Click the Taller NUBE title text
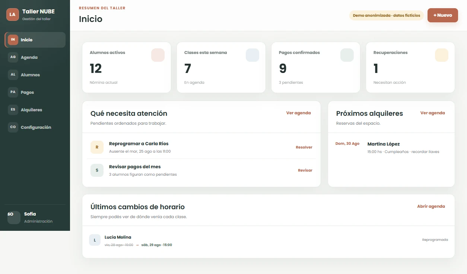467x274 pixels. click(38, 12)
